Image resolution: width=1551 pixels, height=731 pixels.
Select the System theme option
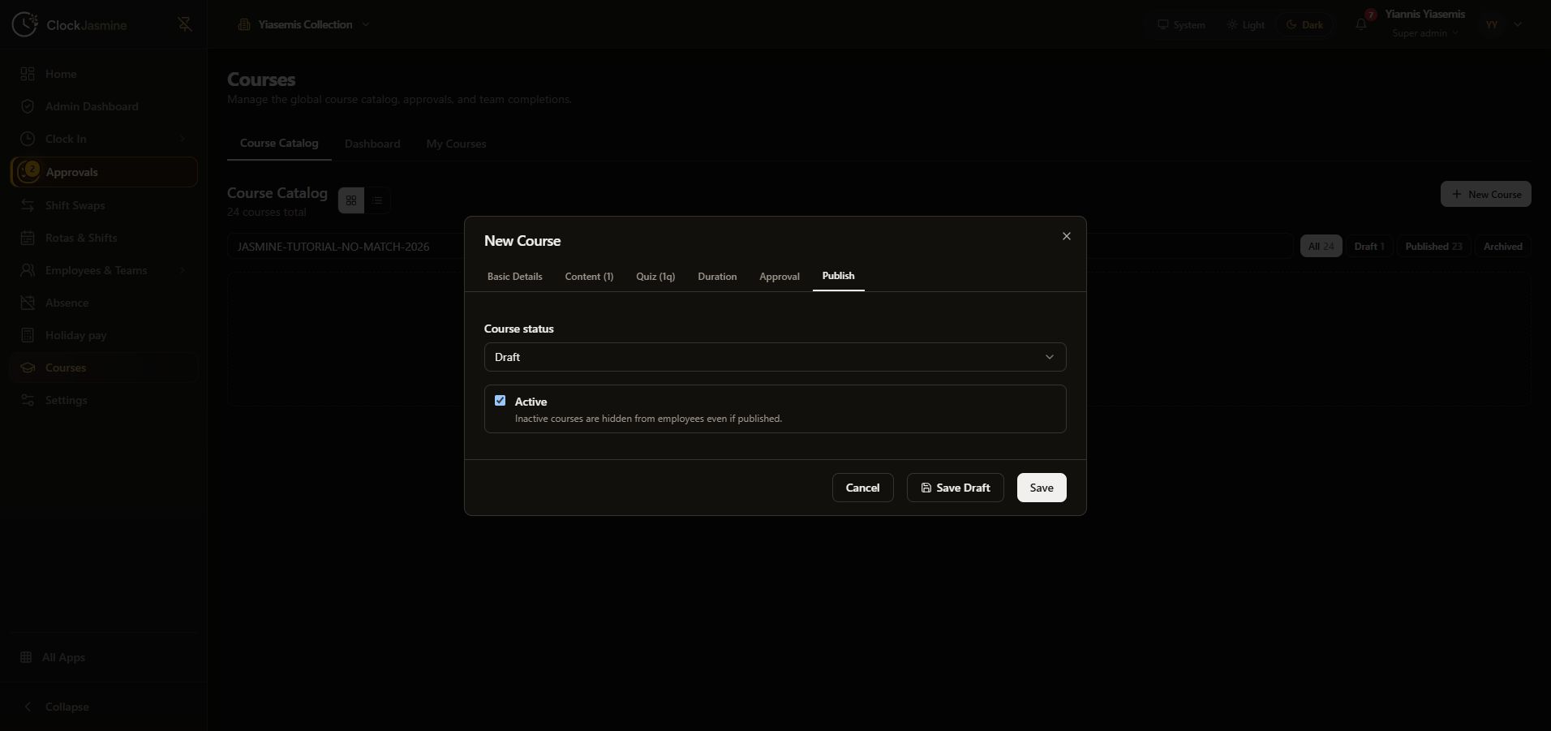click(x=1181, y=25)
